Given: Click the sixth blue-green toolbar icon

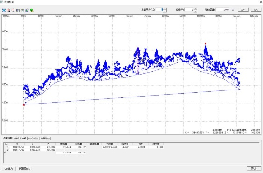Looking at the screenshot, I should click(27, 10).
